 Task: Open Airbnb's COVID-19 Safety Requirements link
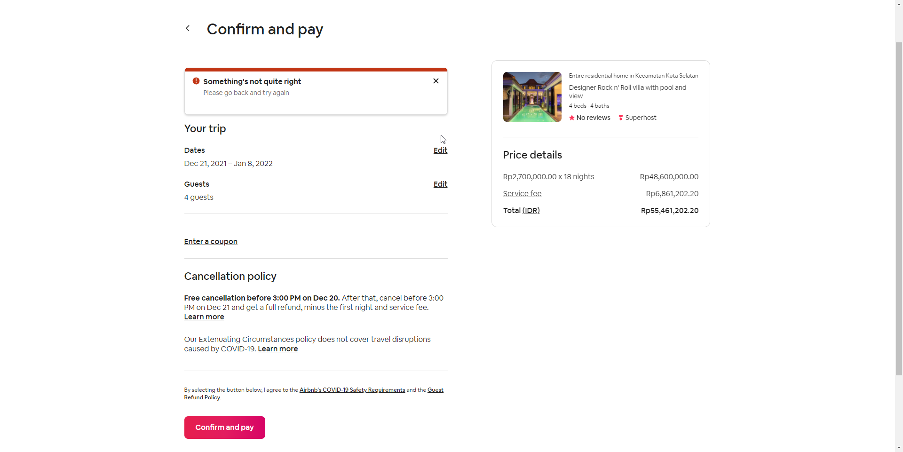(352, 390)
